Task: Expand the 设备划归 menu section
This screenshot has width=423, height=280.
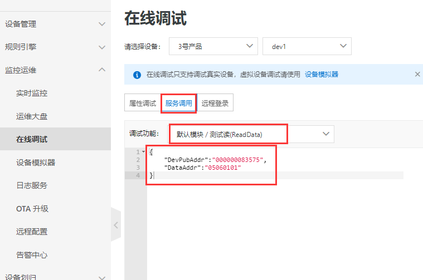Action: pyautogui.click(x=55, y=277)
